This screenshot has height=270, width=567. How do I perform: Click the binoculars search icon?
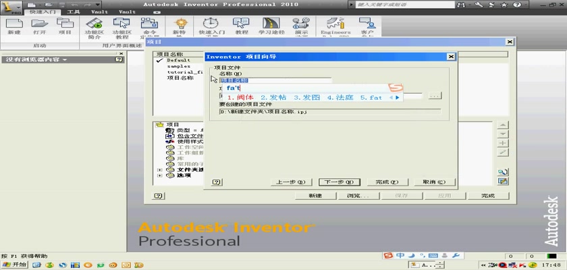[x=462, y=5]
